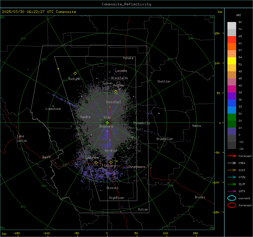Select the magenta 39-42 dBZ swatch
Image resolution: width=253 pixels, height=237 pixels.
tap(232, 89)
